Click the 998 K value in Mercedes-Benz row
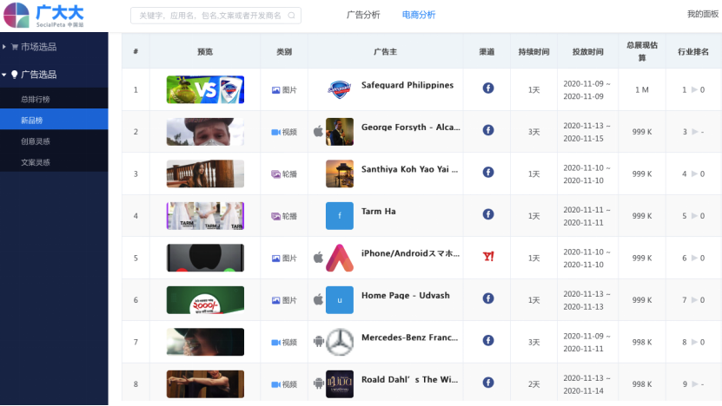 [642, 342]
